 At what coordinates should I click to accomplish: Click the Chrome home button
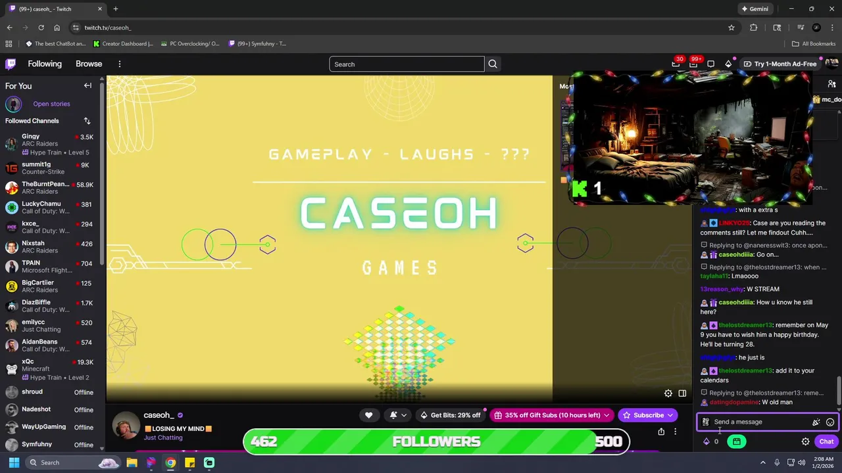[x=57, y=28]
